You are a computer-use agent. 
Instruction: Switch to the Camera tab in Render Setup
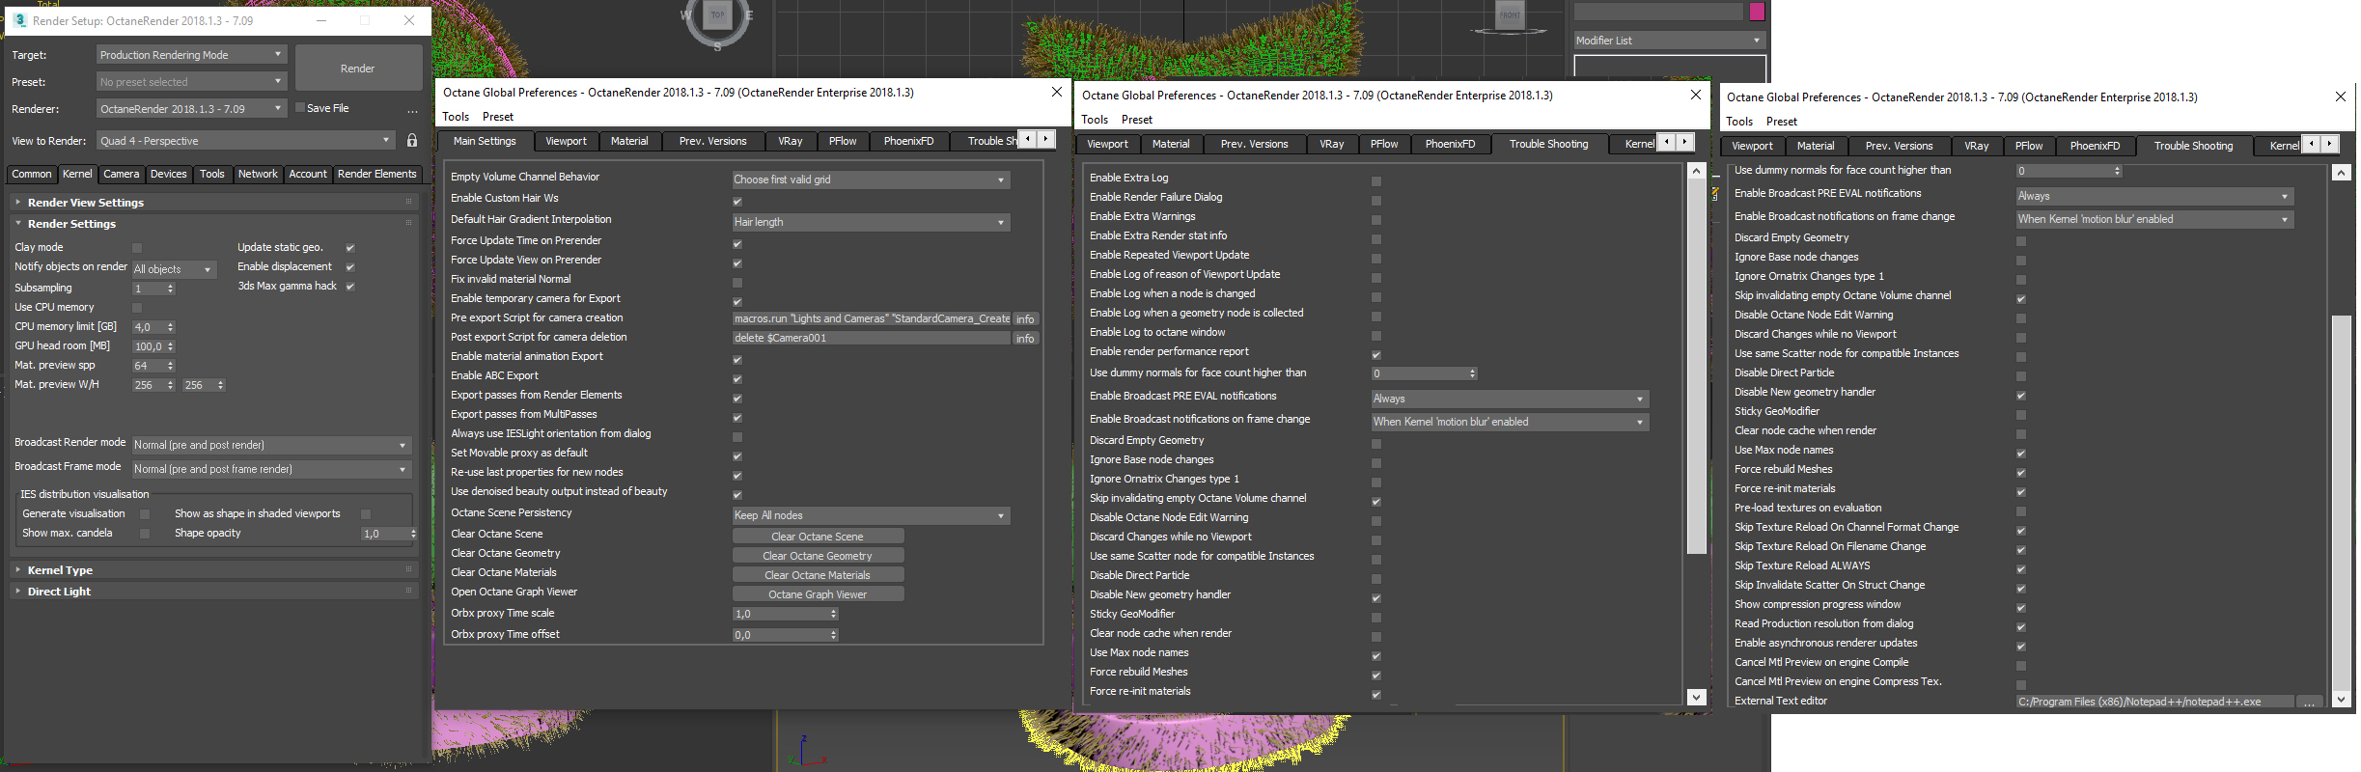[122, 174]
